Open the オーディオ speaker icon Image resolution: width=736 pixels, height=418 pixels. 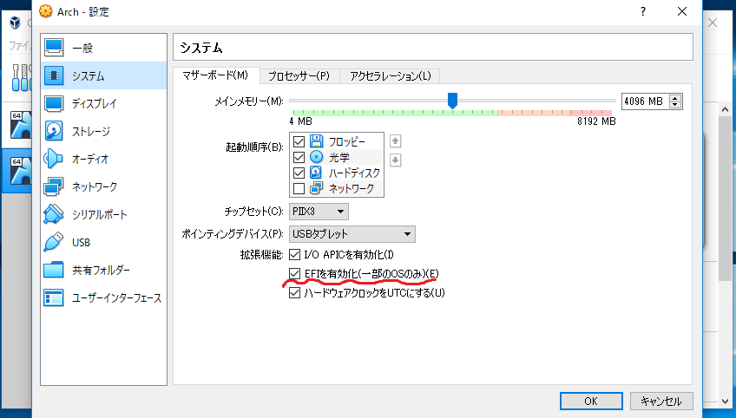click(54, 159)
